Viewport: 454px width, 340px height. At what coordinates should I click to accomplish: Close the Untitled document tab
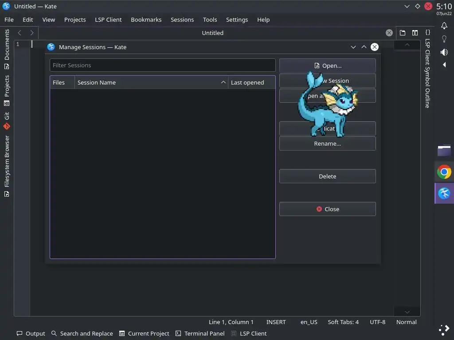pyautogui.click(x=389, y=33)
